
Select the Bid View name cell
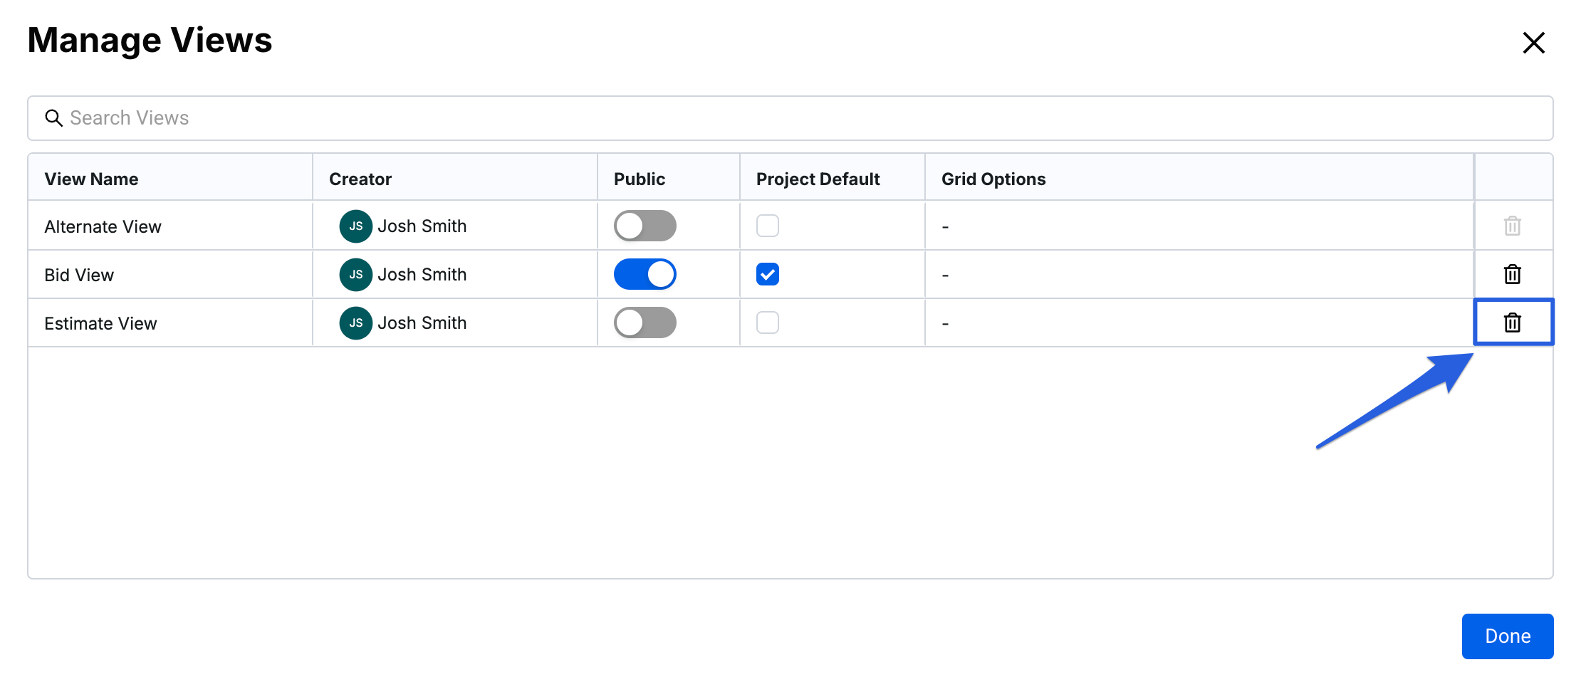(x=79, y=275)
